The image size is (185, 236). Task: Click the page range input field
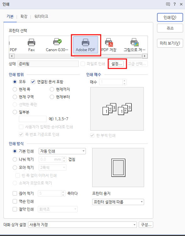coord(33,119)
